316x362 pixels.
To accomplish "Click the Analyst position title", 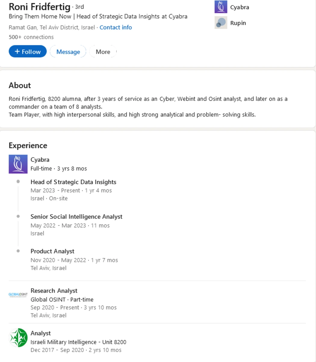I will 41,333.
